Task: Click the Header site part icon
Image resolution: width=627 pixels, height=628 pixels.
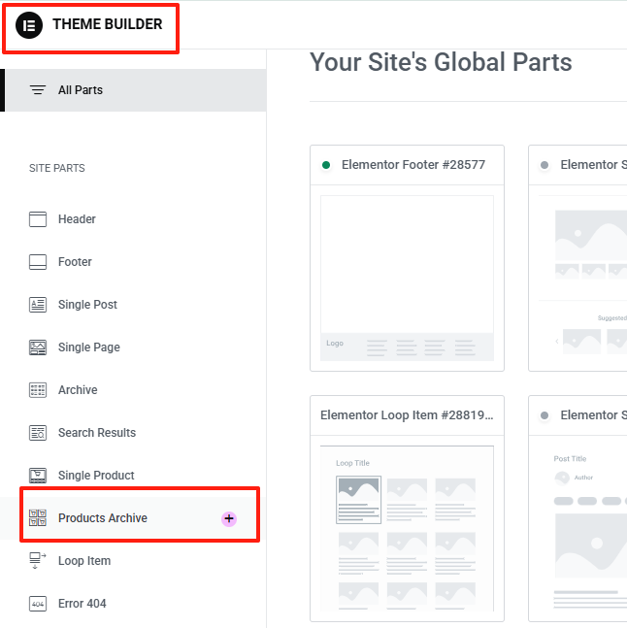Action: click(38, 219)
